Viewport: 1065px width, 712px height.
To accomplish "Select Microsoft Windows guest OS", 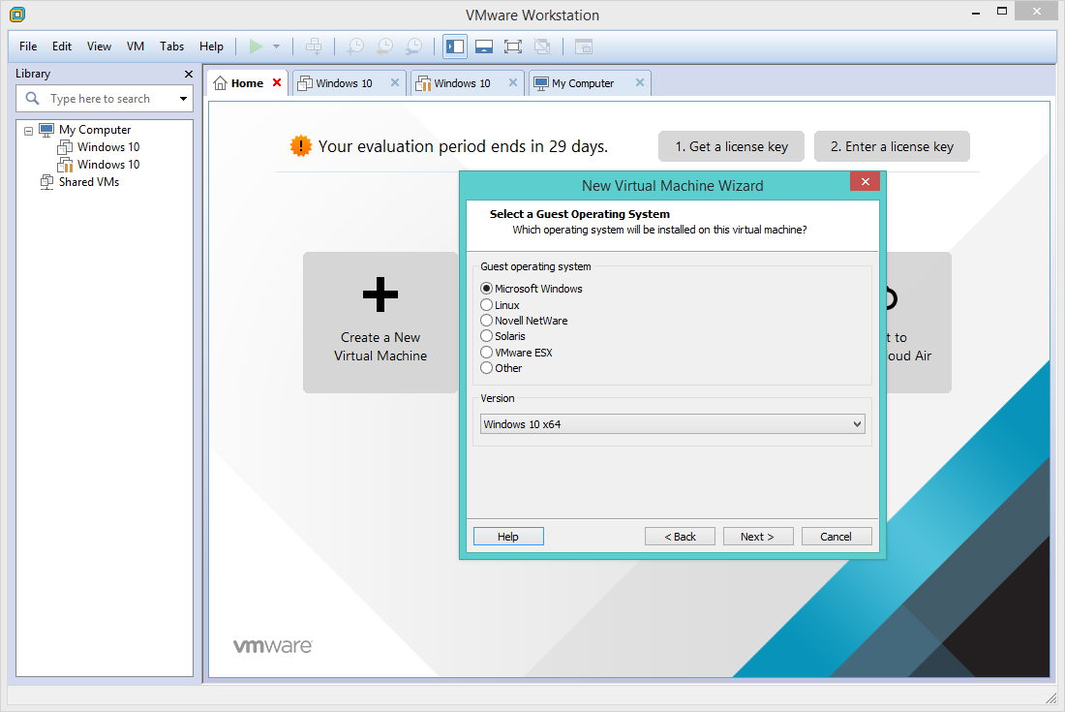I will [532, 289].
